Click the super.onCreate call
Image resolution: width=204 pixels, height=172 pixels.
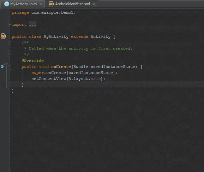(49, 73)
